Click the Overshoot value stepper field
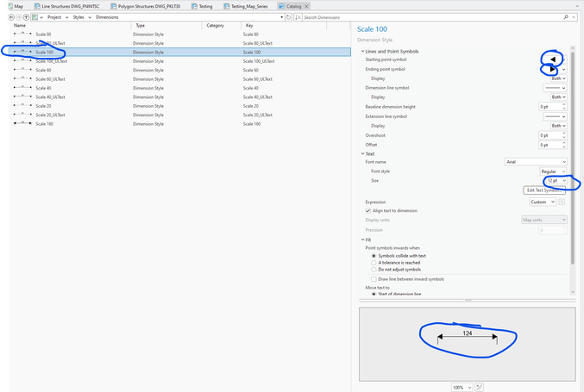The width and height of the screenshot is (584, 392). point(553,135)
